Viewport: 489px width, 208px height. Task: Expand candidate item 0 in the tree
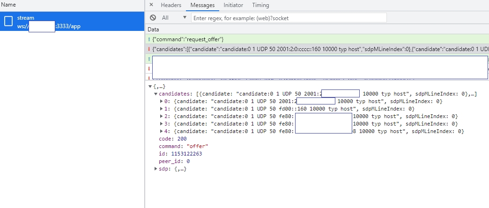[162, 102]
